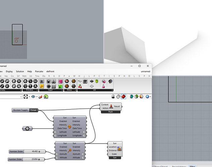
Task: Select the hexagon '7' icon in Primitive panel
Action: (x=31, y=86)
